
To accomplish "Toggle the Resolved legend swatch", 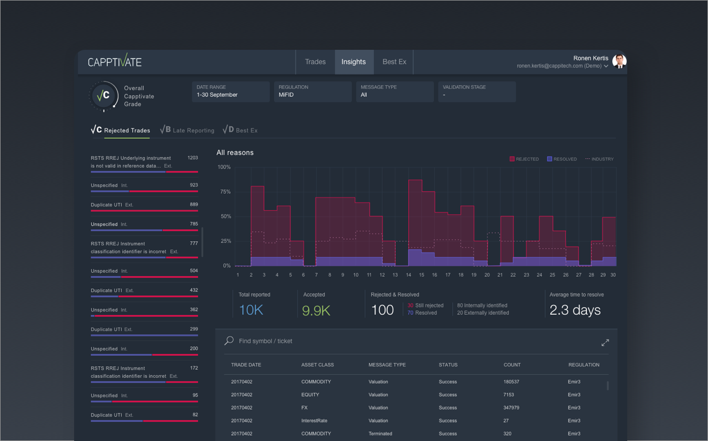I will [x=550, y=159].
